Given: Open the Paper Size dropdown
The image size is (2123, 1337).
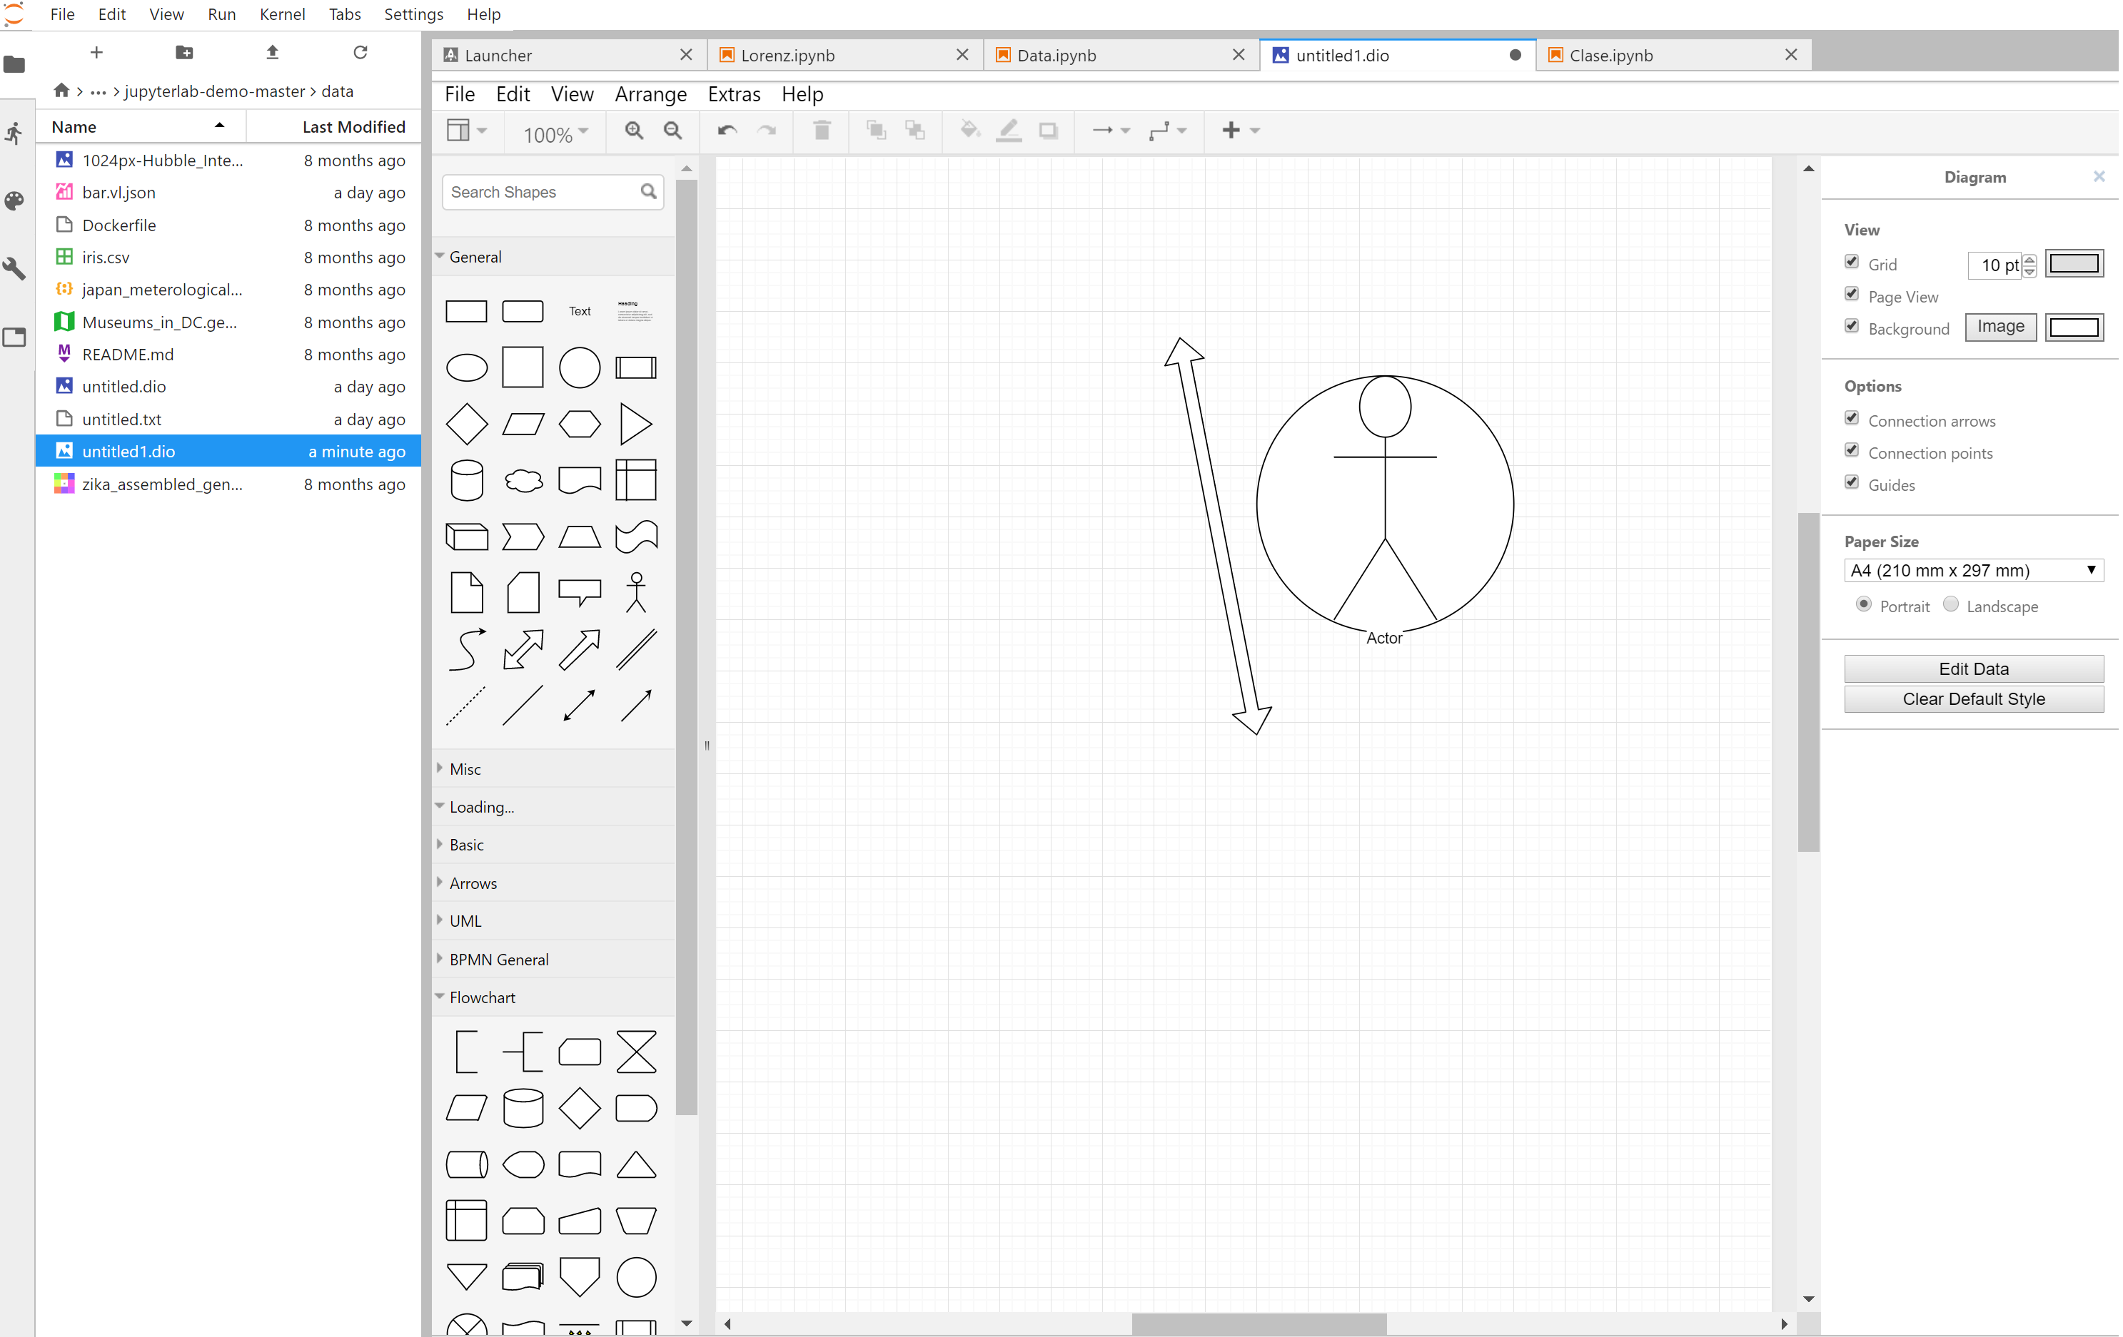Looking at the screenshot, I should click(x=1973, y=570).
